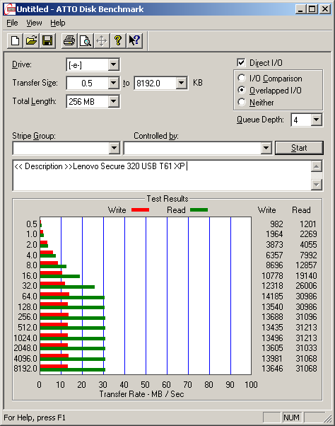This screenshot has height=426, width=335.
Task: Open the View menu
Action: point(34,23)
